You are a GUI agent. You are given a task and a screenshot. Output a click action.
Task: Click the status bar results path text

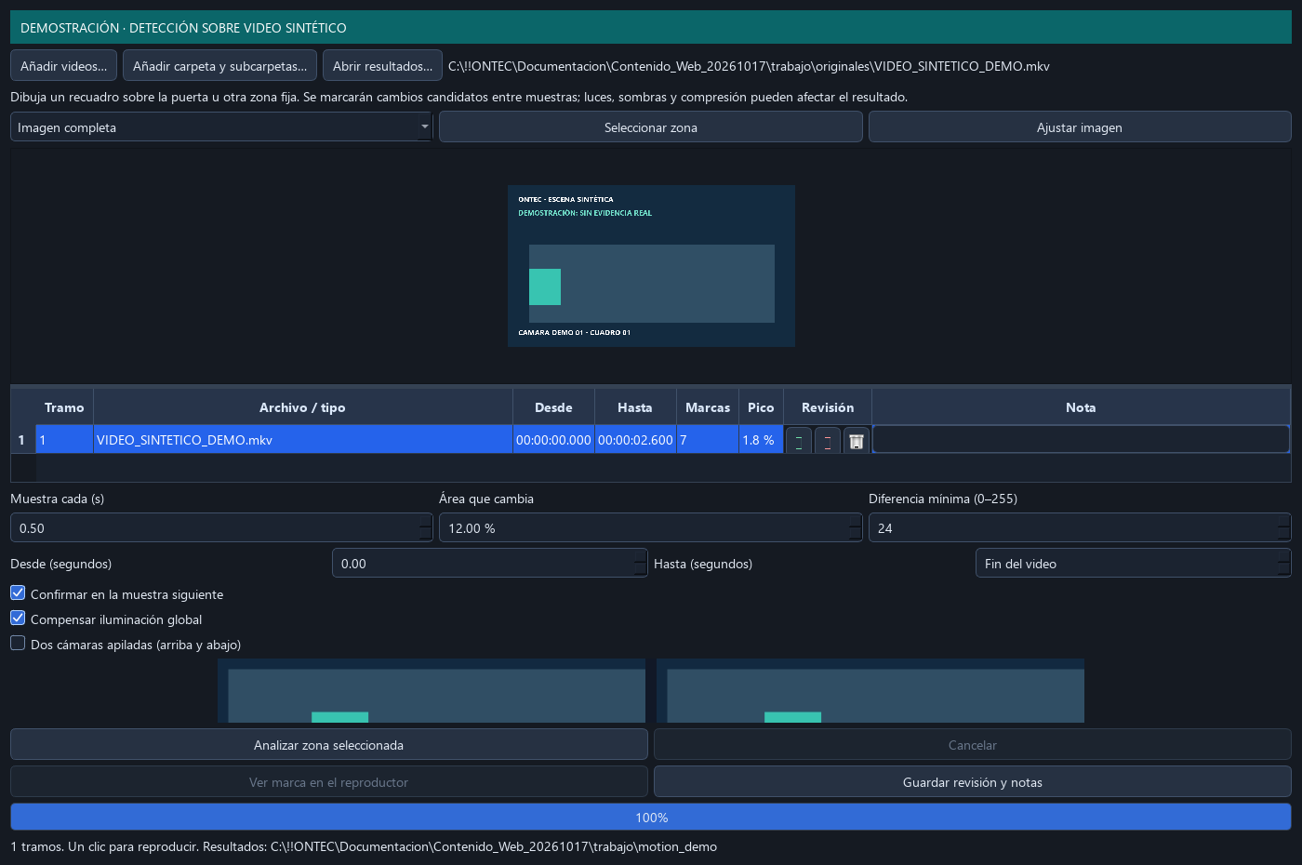click(x=494, y=846)
